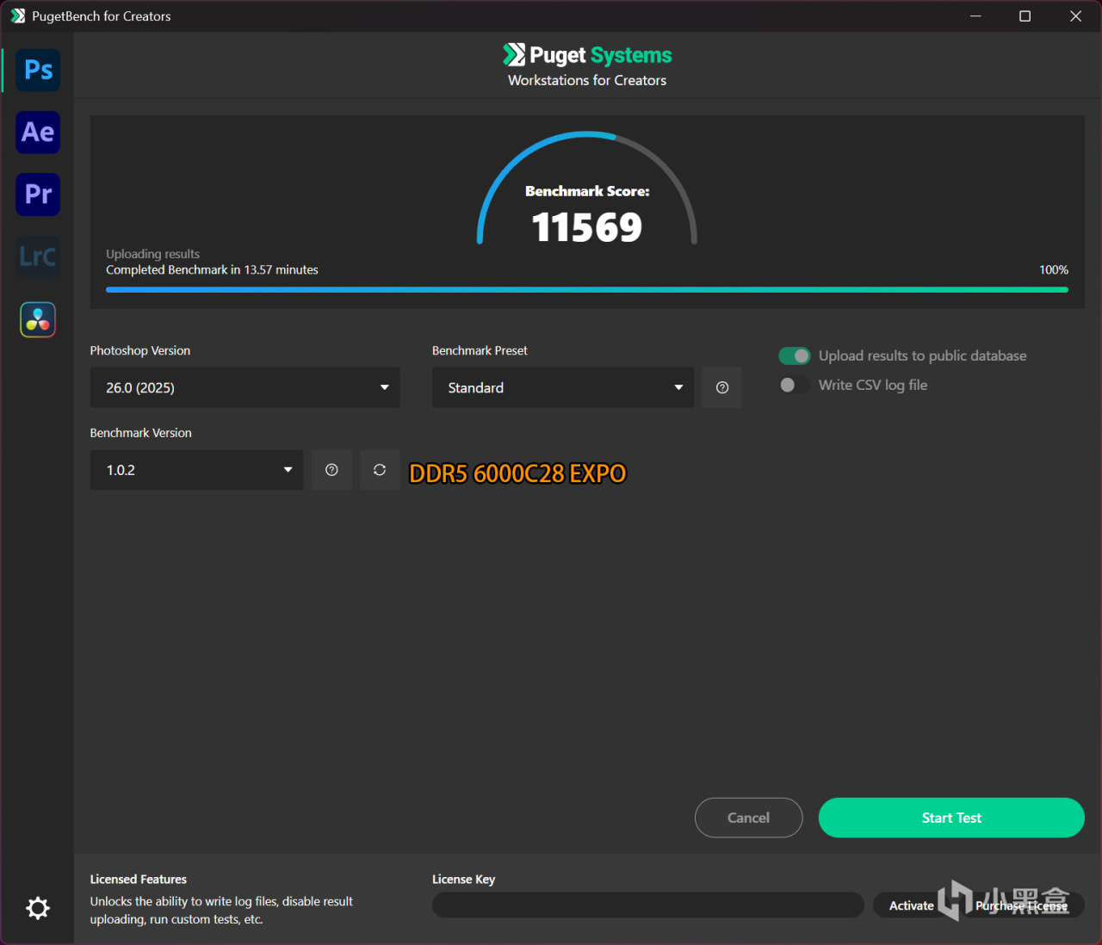
Task: Click the Purchase License button
Action: point(1022,905)
